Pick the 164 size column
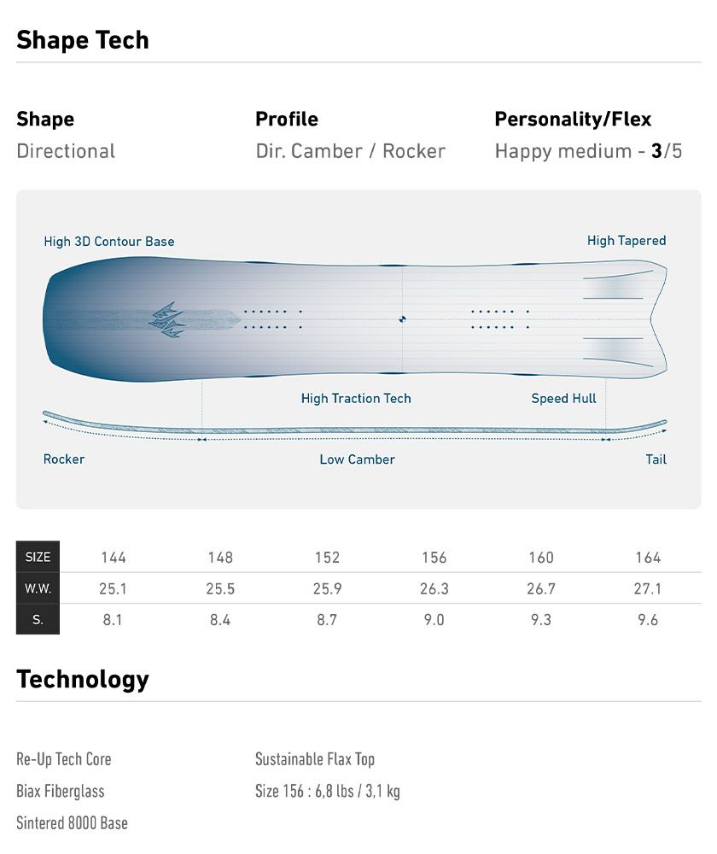Viewport: 717px width, 854px height. [x=648, y=558]
